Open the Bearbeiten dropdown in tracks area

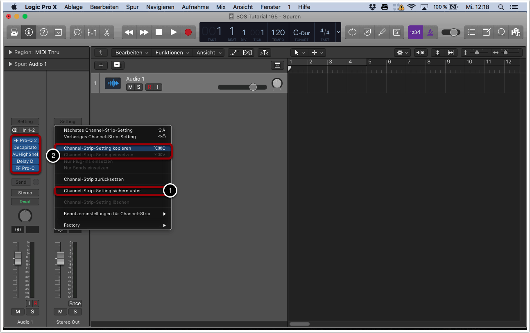(131, 52)
